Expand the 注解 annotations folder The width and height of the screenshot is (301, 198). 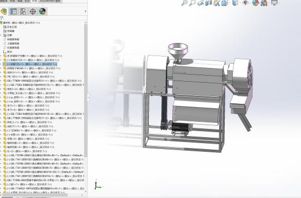point(1,35)
